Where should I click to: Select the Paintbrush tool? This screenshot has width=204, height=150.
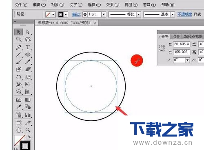(19, 62)
